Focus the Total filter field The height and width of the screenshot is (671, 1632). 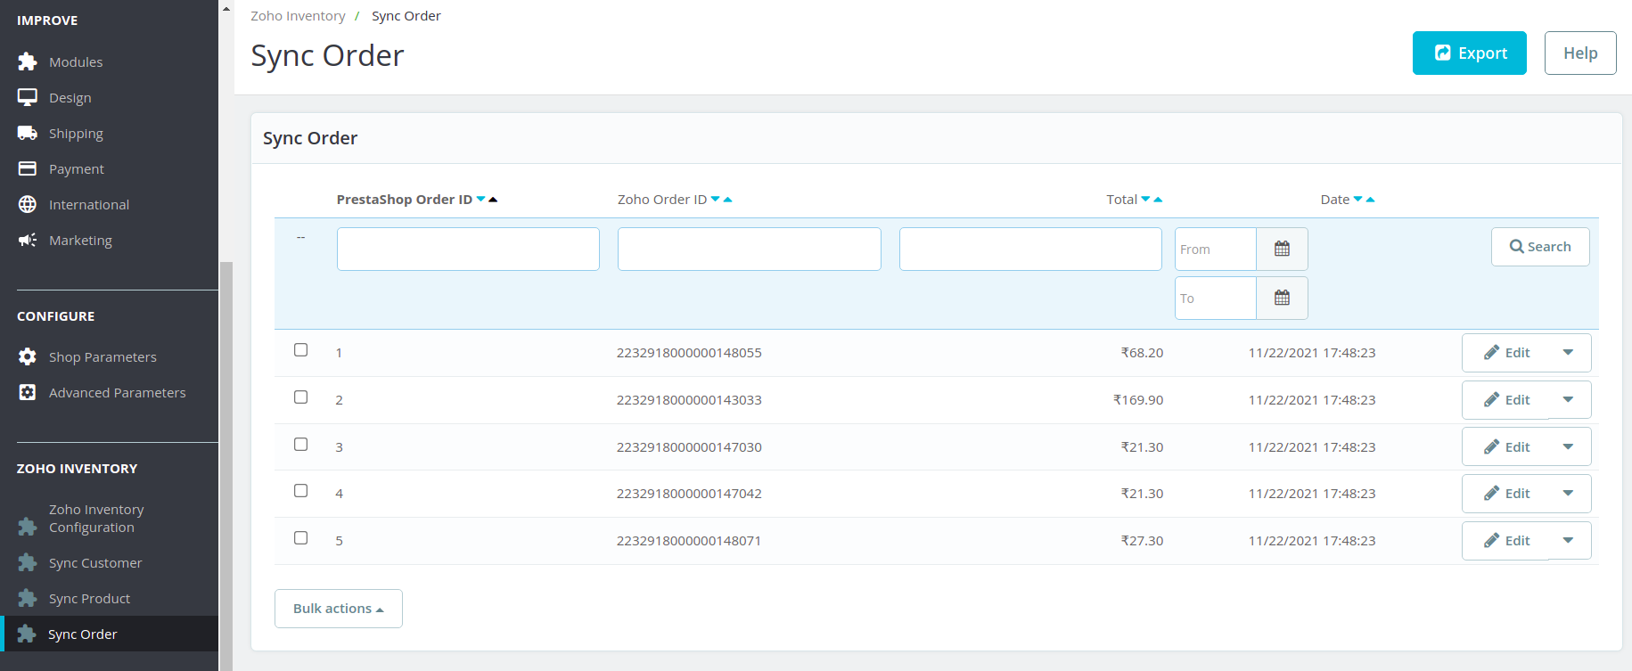point(1030,249)
